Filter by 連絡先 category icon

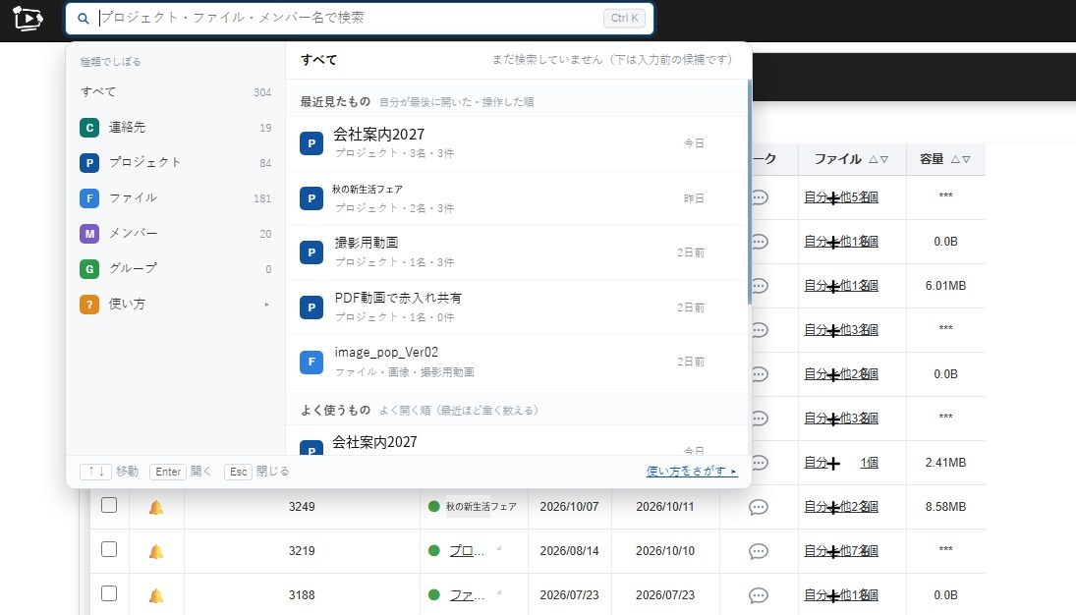tap(89, 128)
